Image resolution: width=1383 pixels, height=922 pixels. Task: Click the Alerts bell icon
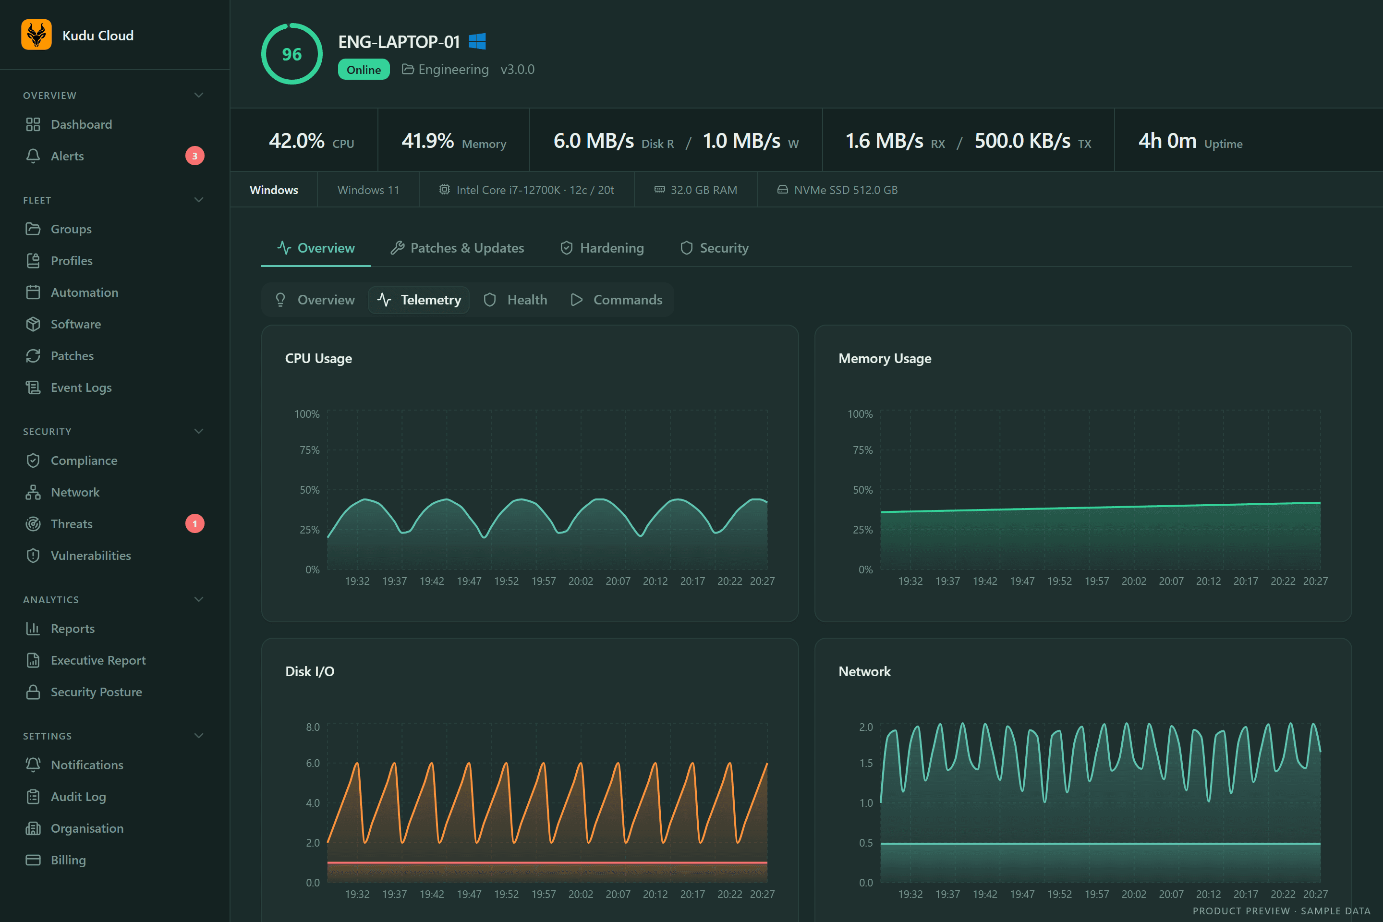pos(33,156)
